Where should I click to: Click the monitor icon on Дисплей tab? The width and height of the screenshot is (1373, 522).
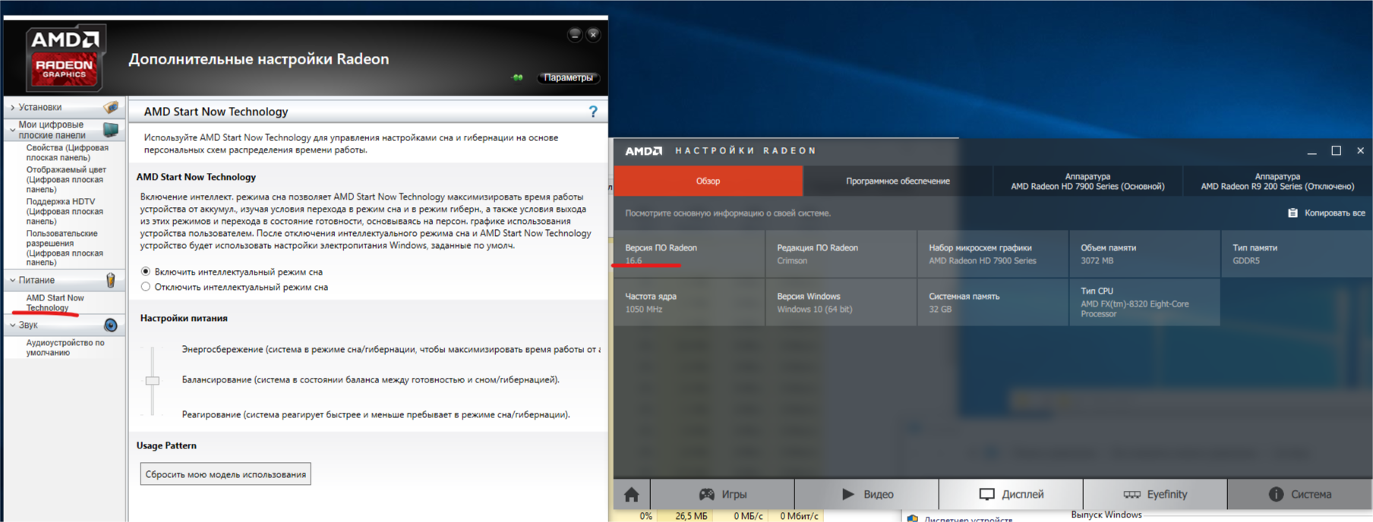(x=986, y=494)
